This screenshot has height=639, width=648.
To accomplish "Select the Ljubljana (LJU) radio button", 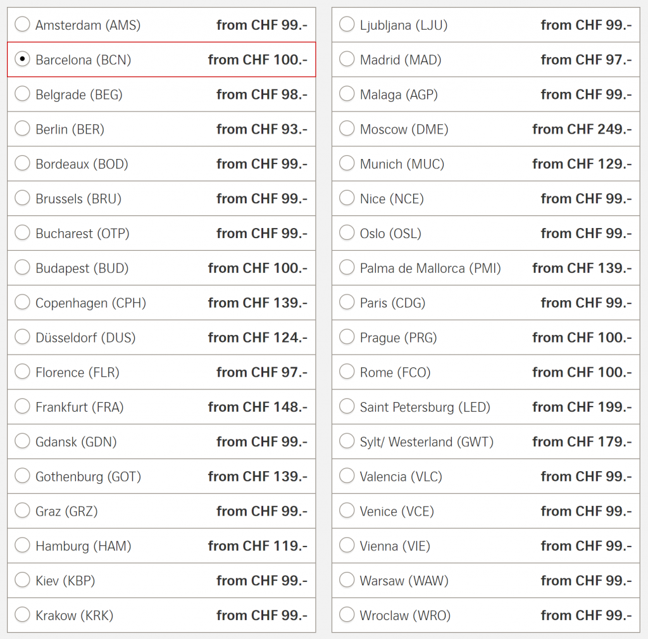I will tap(347, 25).
